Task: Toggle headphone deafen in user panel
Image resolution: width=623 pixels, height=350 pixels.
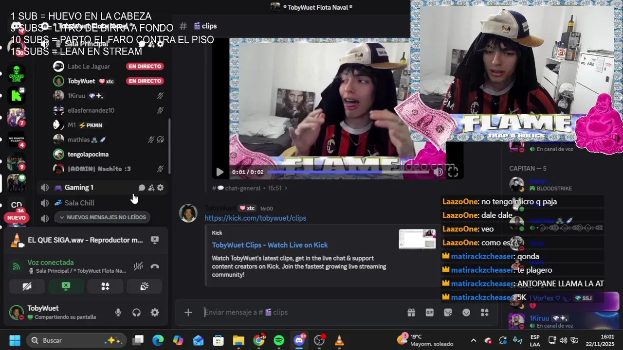Action: click(x=136, y=313)
